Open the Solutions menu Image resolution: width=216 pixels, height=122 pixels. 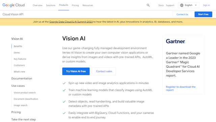point(51,5)
